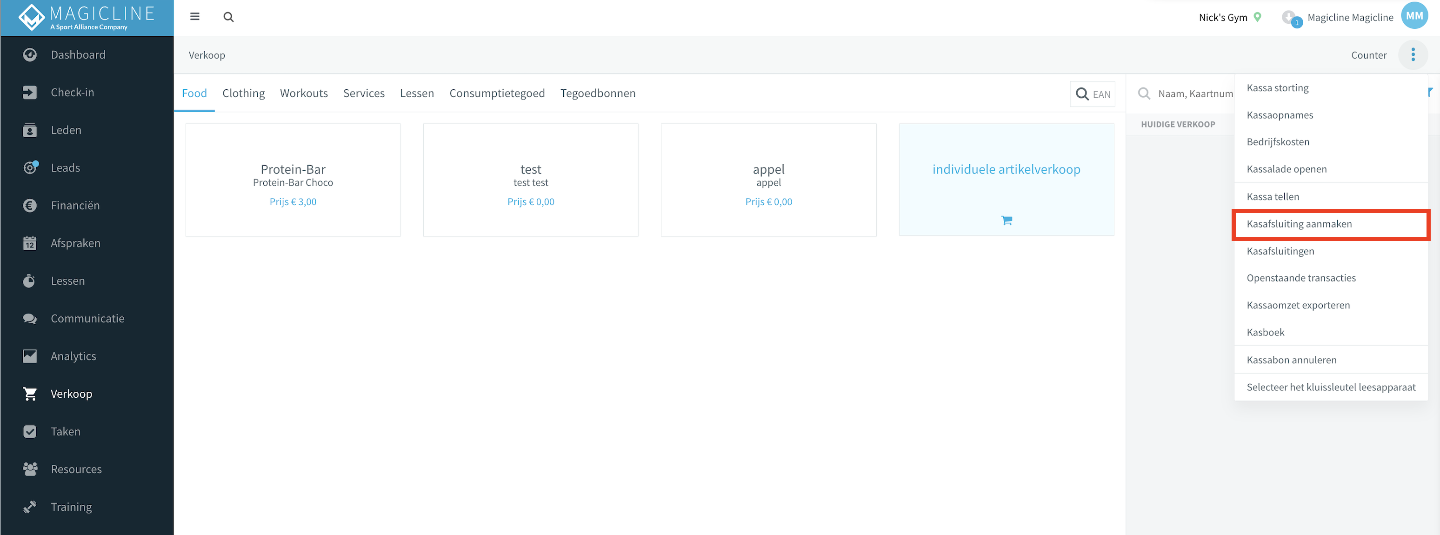Click the HUIDIGE VERKOOP heading
The width and height of the screenshot is (1440, 535).
pos(1178,124)
